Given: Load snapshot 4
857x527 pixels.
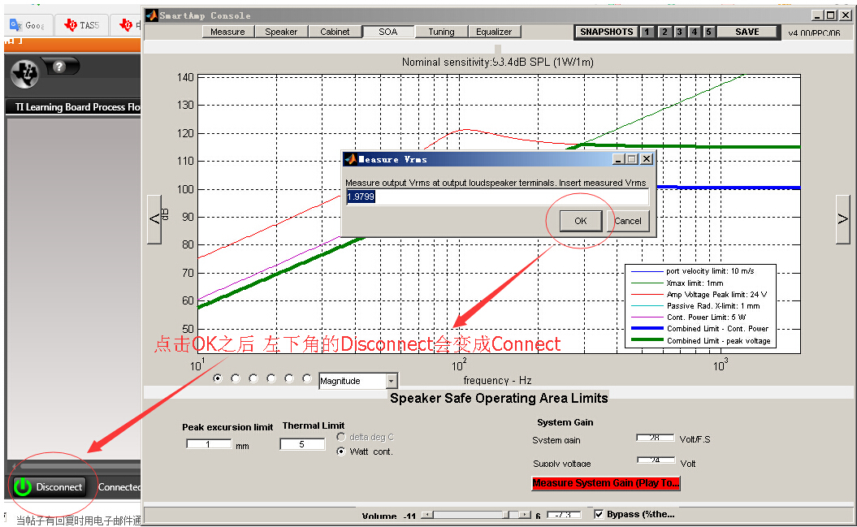Looking at the screenshot, I should tap(694, 32).
